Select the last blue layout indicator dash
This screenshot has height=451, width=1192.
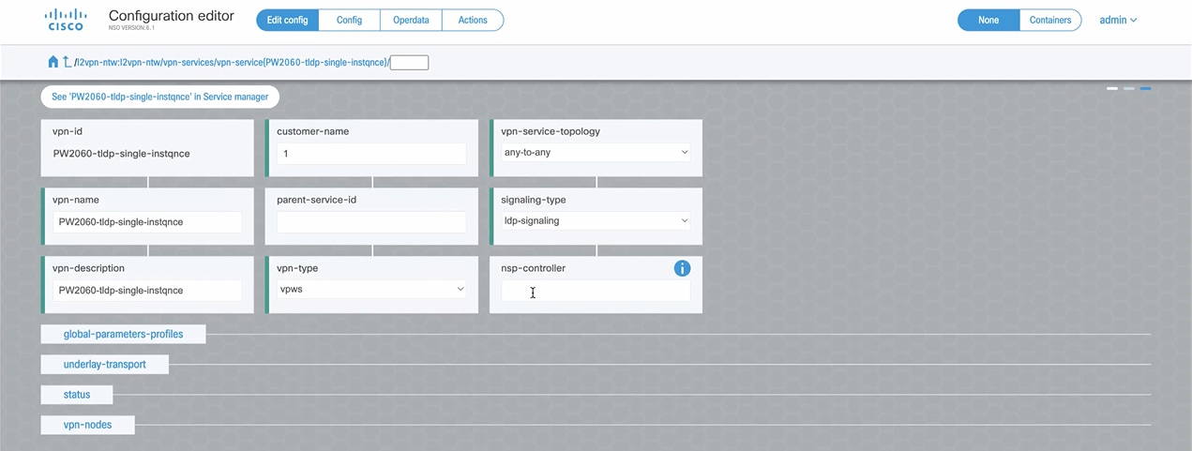point(1146,88)
